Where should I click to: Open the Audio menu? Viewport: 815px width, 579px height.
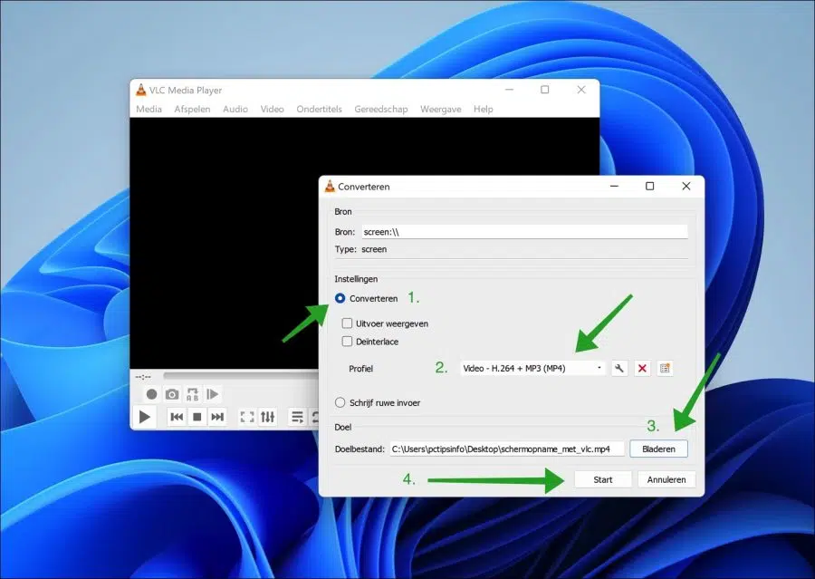tap(235, 109)
